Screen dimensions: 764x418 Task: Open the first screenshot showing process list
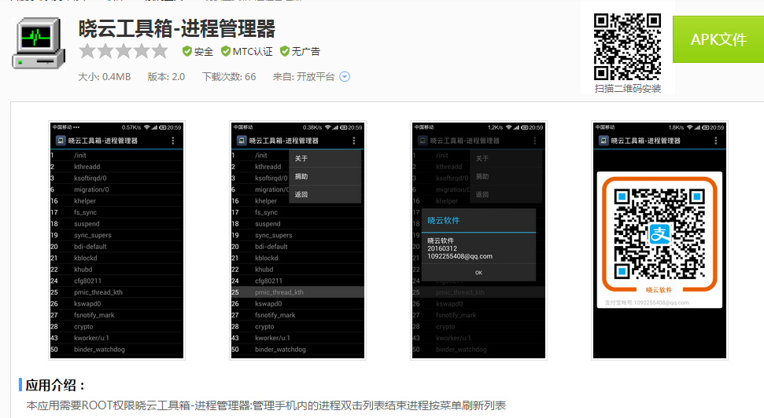click(x=117, y=240)
